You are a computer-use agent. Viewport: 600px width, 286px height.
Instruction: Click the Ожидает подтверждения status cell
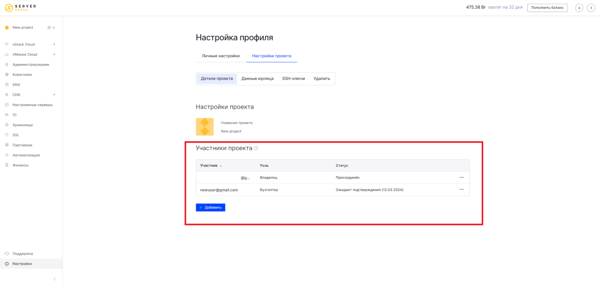(369, 190)
